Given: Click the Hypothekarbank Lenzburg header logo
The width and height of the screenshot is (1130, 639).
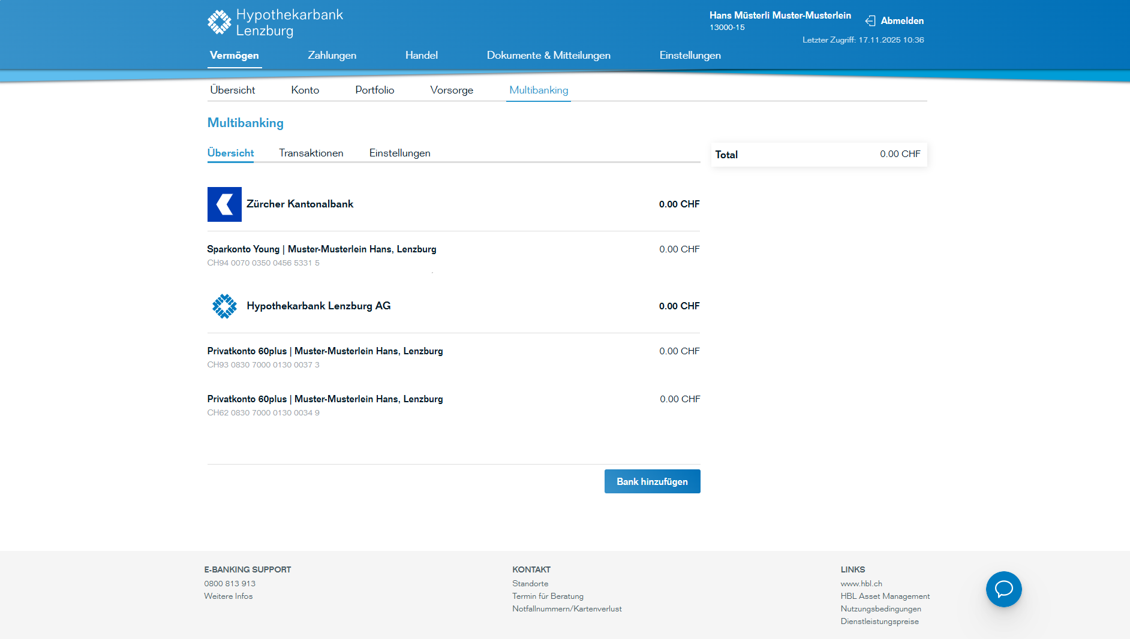Looking at the screenshot, I should point(275,23).
